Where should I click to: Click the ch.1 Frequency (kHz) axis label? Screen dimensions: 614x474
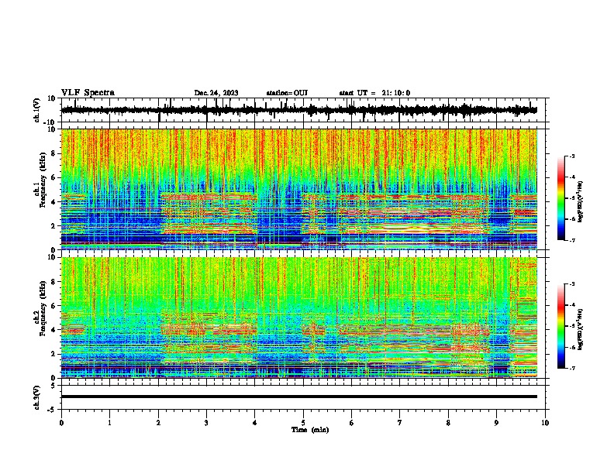click(x=42, y=181)
